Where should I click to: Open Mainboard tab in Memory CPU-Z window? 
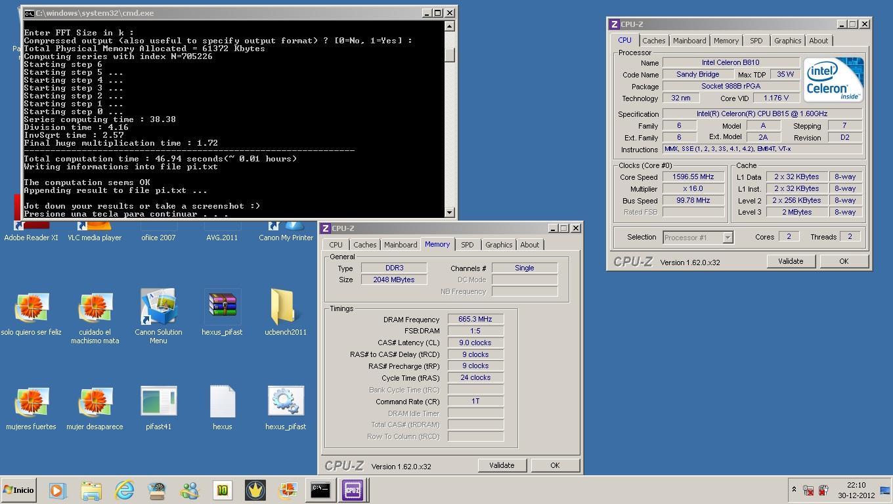[x=401, y=245]
